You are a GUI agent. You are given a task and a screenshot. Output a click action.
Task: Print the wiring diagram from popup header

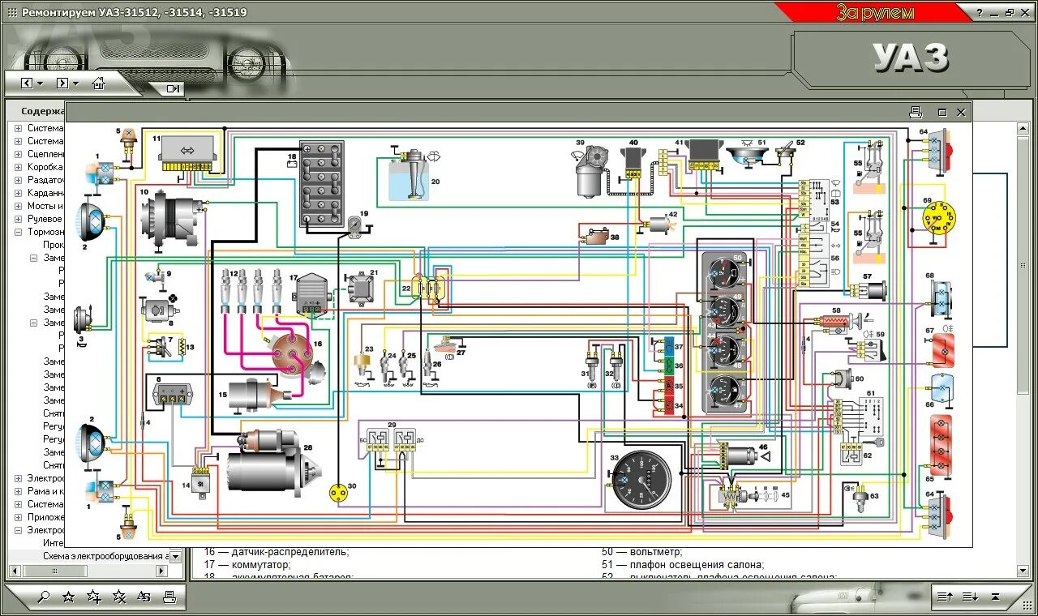[916, 112]
